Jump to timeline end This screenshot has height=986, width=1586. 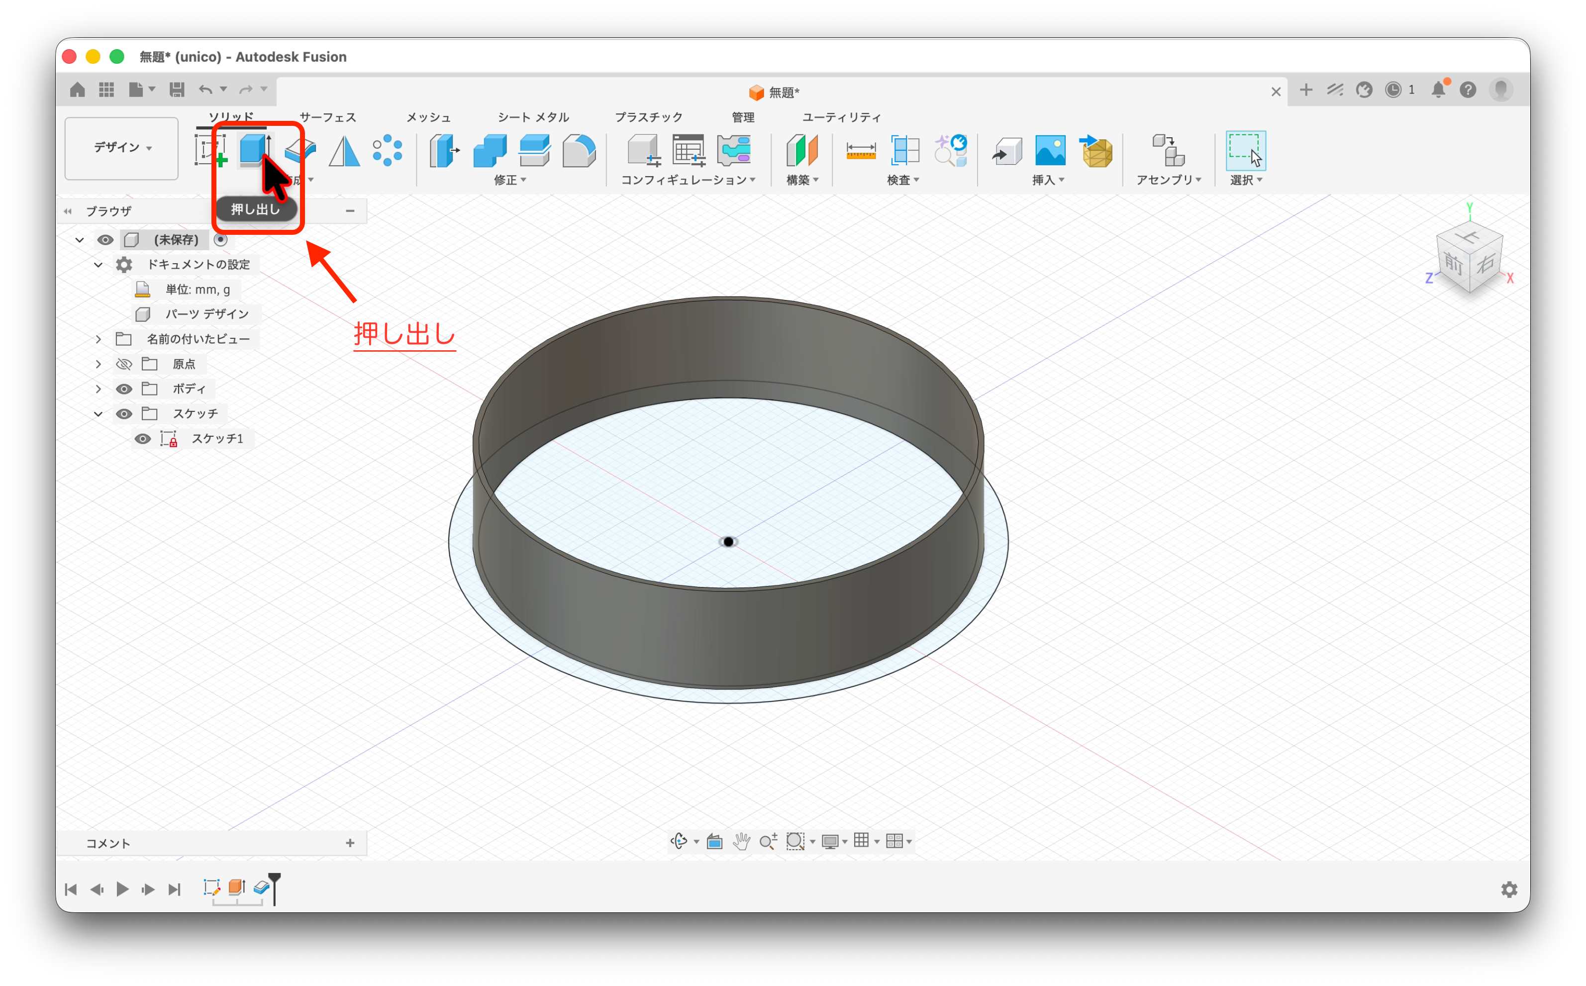click(174, 889)
